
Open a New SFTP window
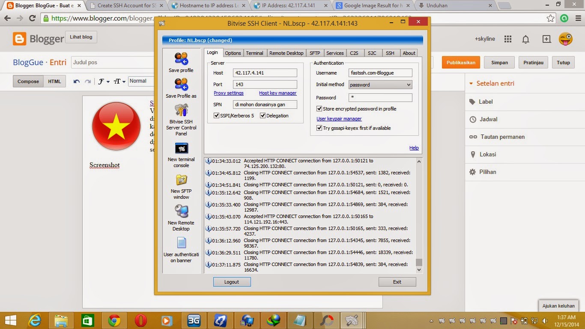(181, 180)
